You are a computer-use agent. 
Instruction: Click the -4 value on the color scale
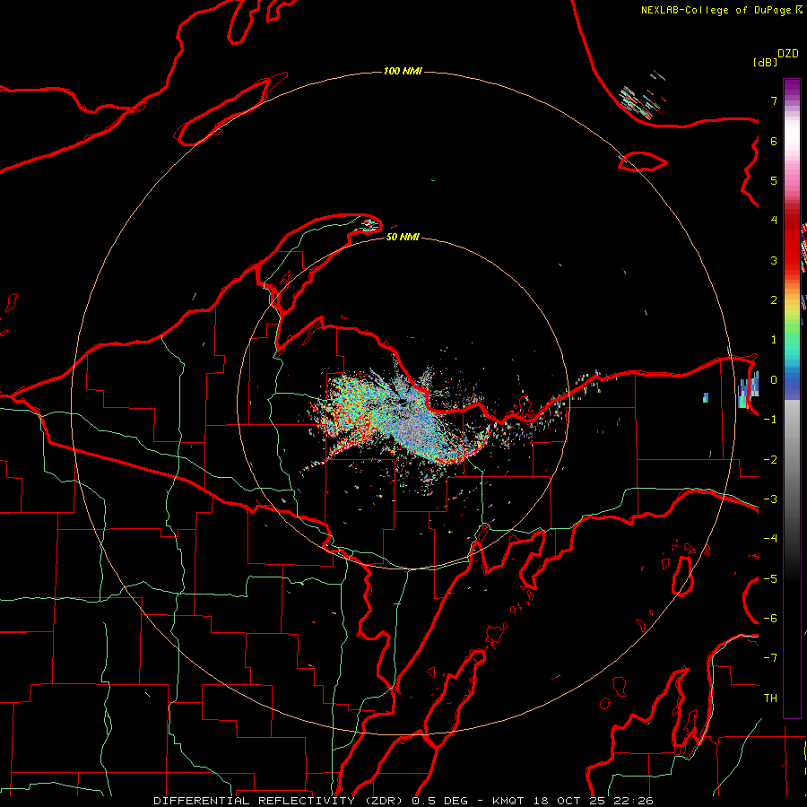coord(770,539)
